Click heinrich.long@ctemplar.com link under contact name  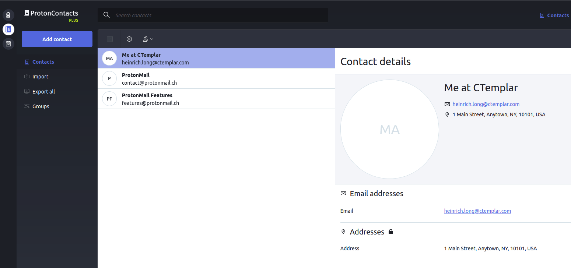coord(486,104)
